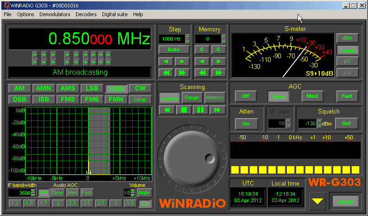Choose Range scanning mode
Screen dimensions: 368x216
click(x=192, y=97)
